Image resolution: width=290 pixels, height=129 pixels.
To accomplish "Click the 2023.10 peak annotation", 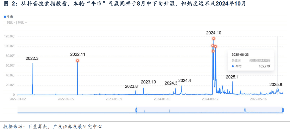I will [x=148, y=82].
